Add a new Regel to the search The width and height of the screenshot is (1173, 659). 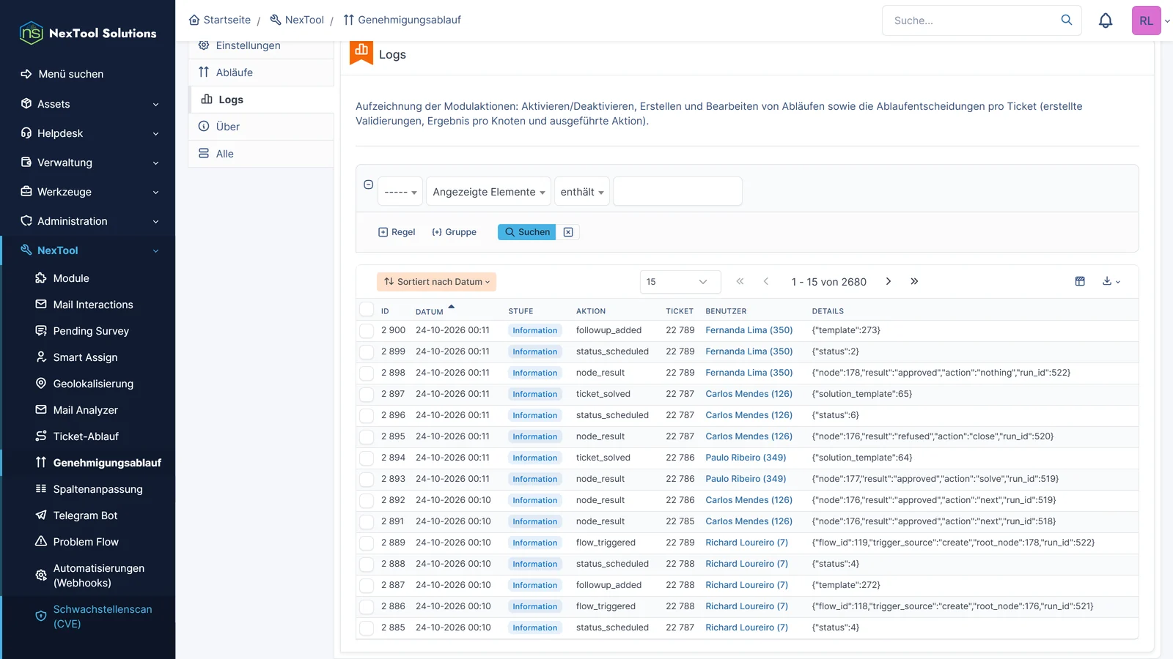pyautogui.click(x=397, y=232)
